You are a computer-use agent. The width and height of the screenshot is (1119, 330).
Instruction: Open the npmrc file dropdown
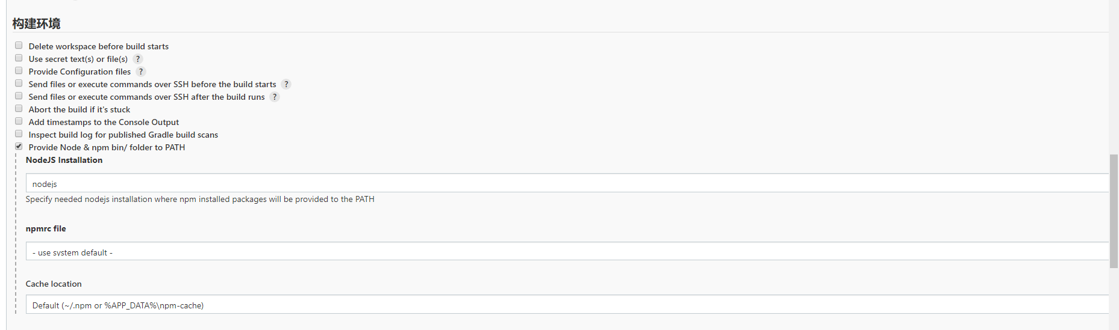pos(566,252)
